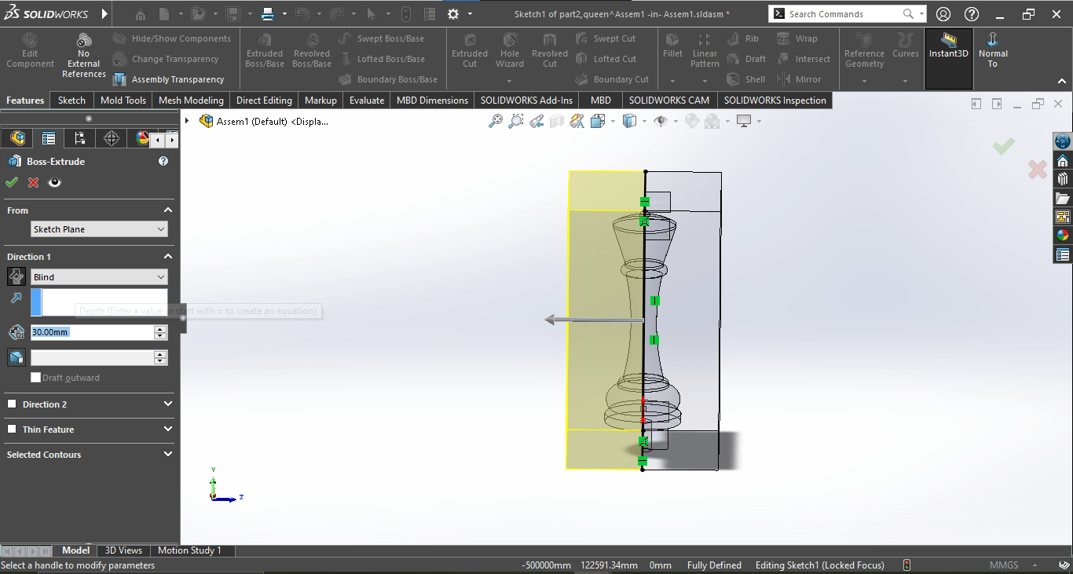Screen dimensions: 1073x574
Task: Open the Mesh Modeling tab
Action: pos(191,101)
